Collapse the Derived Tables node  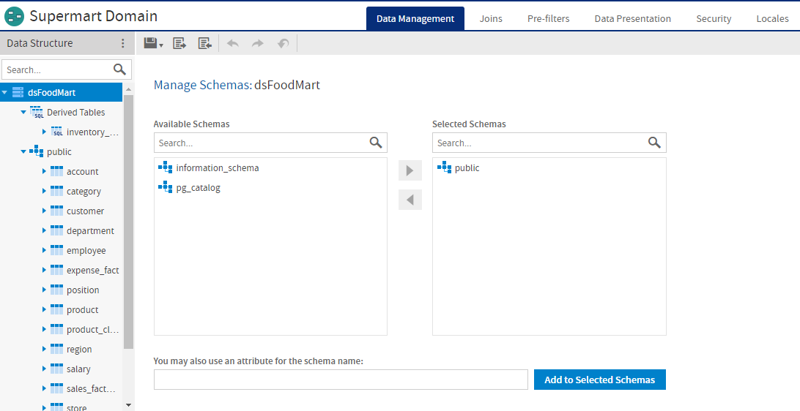pyautogui.click(x=23, y=112)
